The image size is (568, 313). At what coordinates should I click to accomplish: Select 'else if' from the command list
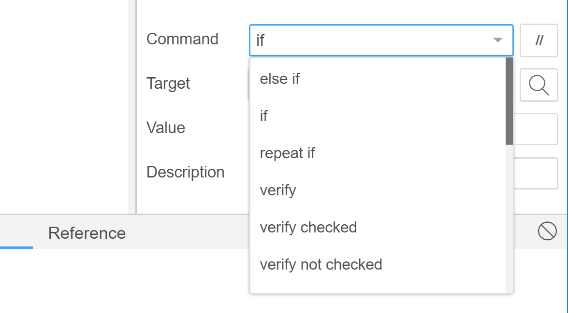click(378, 79)
